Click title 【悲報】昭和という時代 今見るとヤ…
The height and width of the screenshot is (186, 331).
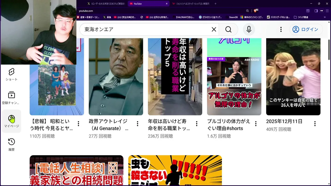(x=51, y=125)
